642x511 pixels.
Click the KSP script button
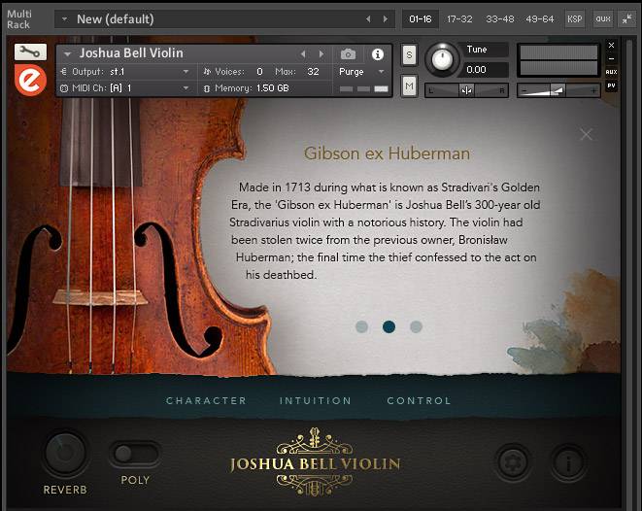click(x=575, y=18)
